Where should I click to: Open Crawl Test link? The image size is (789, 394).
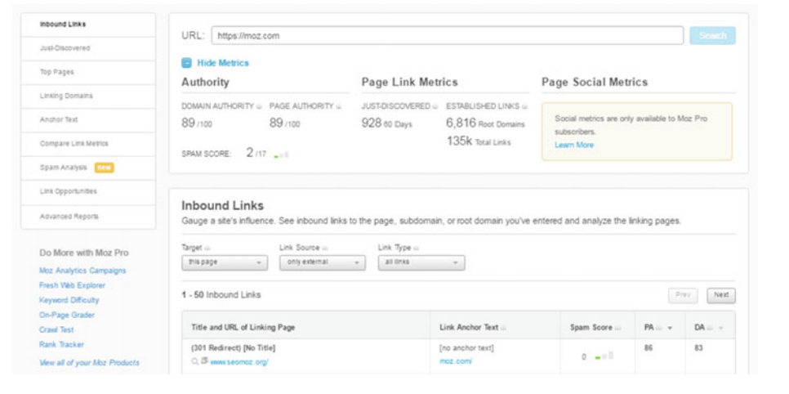56,330
